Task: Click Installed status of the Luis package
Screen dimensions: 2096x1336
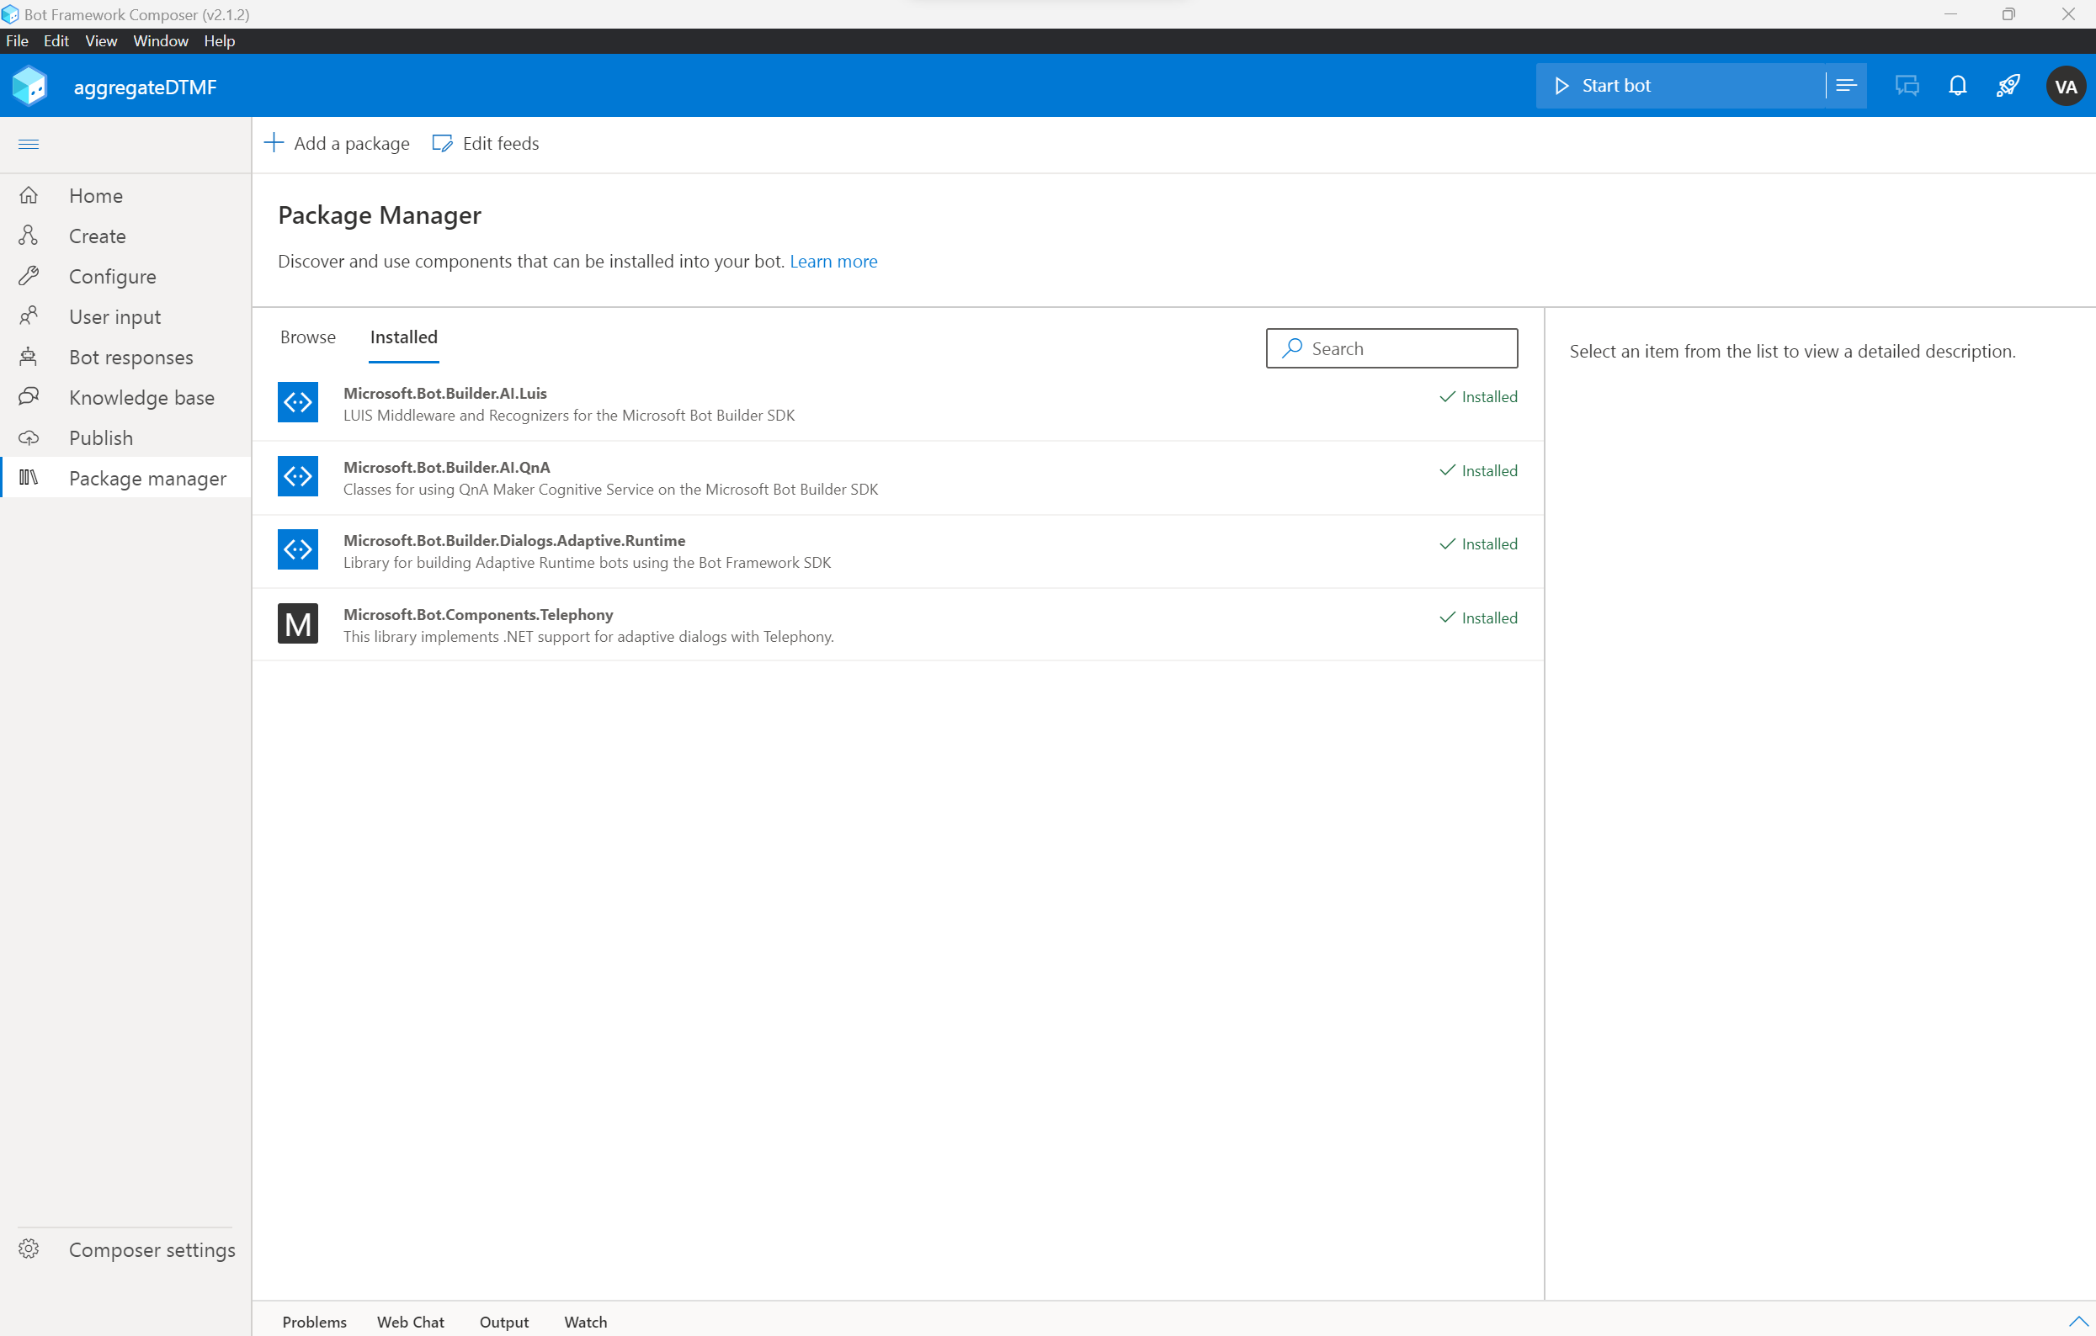Action: [x=1478, y=396]
